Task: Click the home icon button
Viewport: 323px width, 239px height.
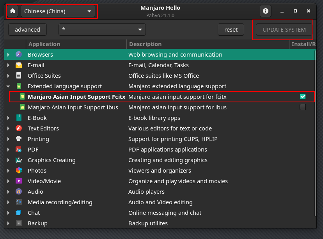Action: (13, 11)
